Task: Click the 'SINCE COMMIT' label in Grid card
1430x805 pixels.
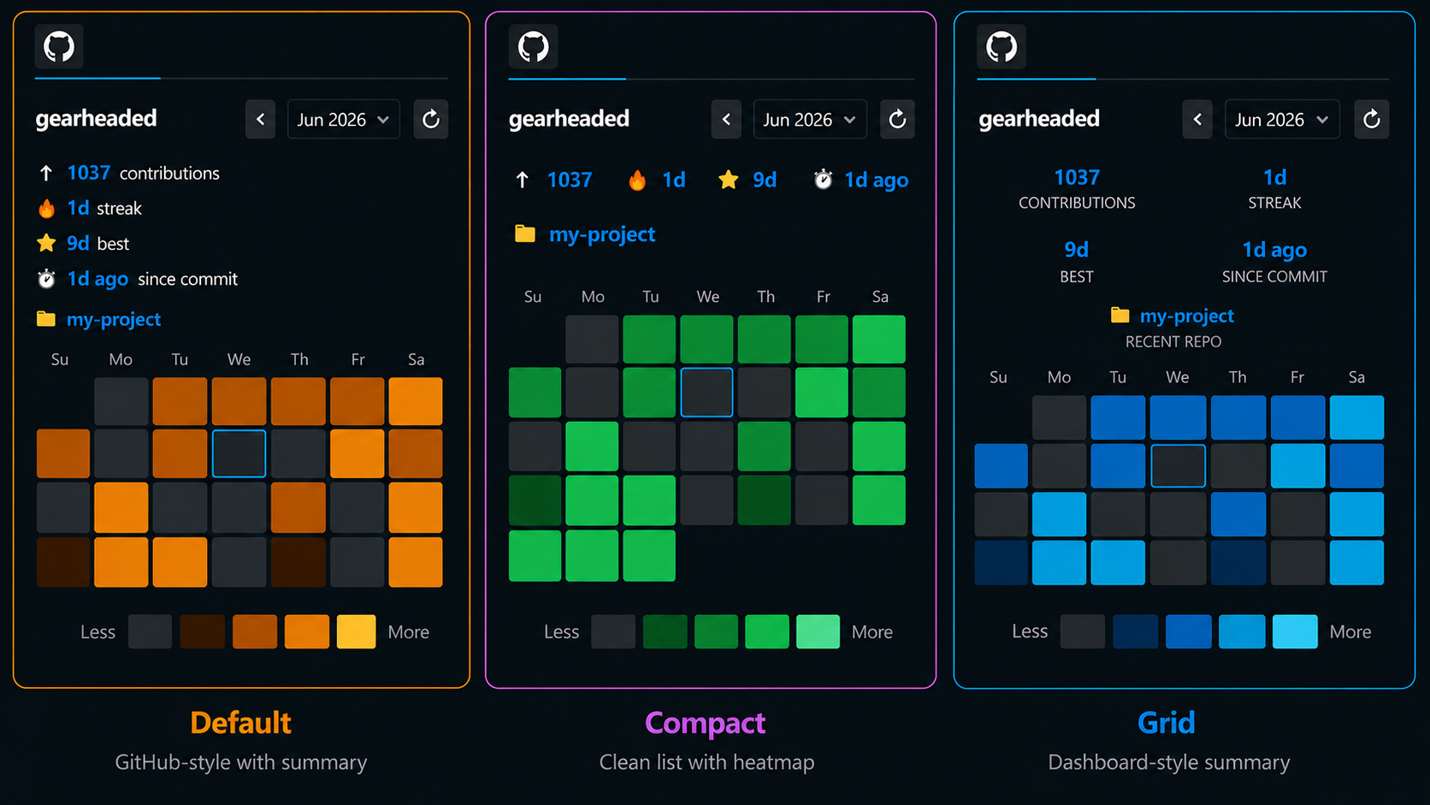Action: (x=1274, y=276)
